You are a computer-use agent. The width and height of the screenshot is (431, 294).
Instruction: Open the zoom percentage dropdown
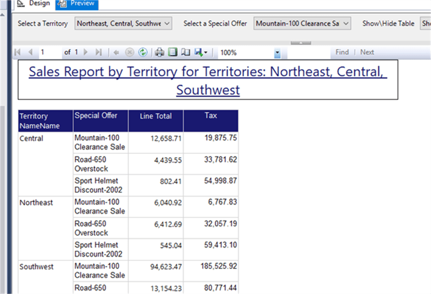277,53
